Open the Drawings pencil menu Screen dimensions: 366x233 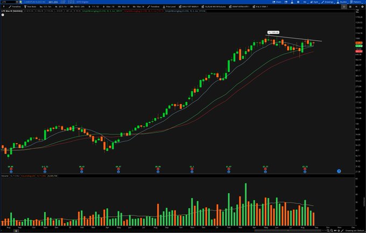tap(327, 2)
